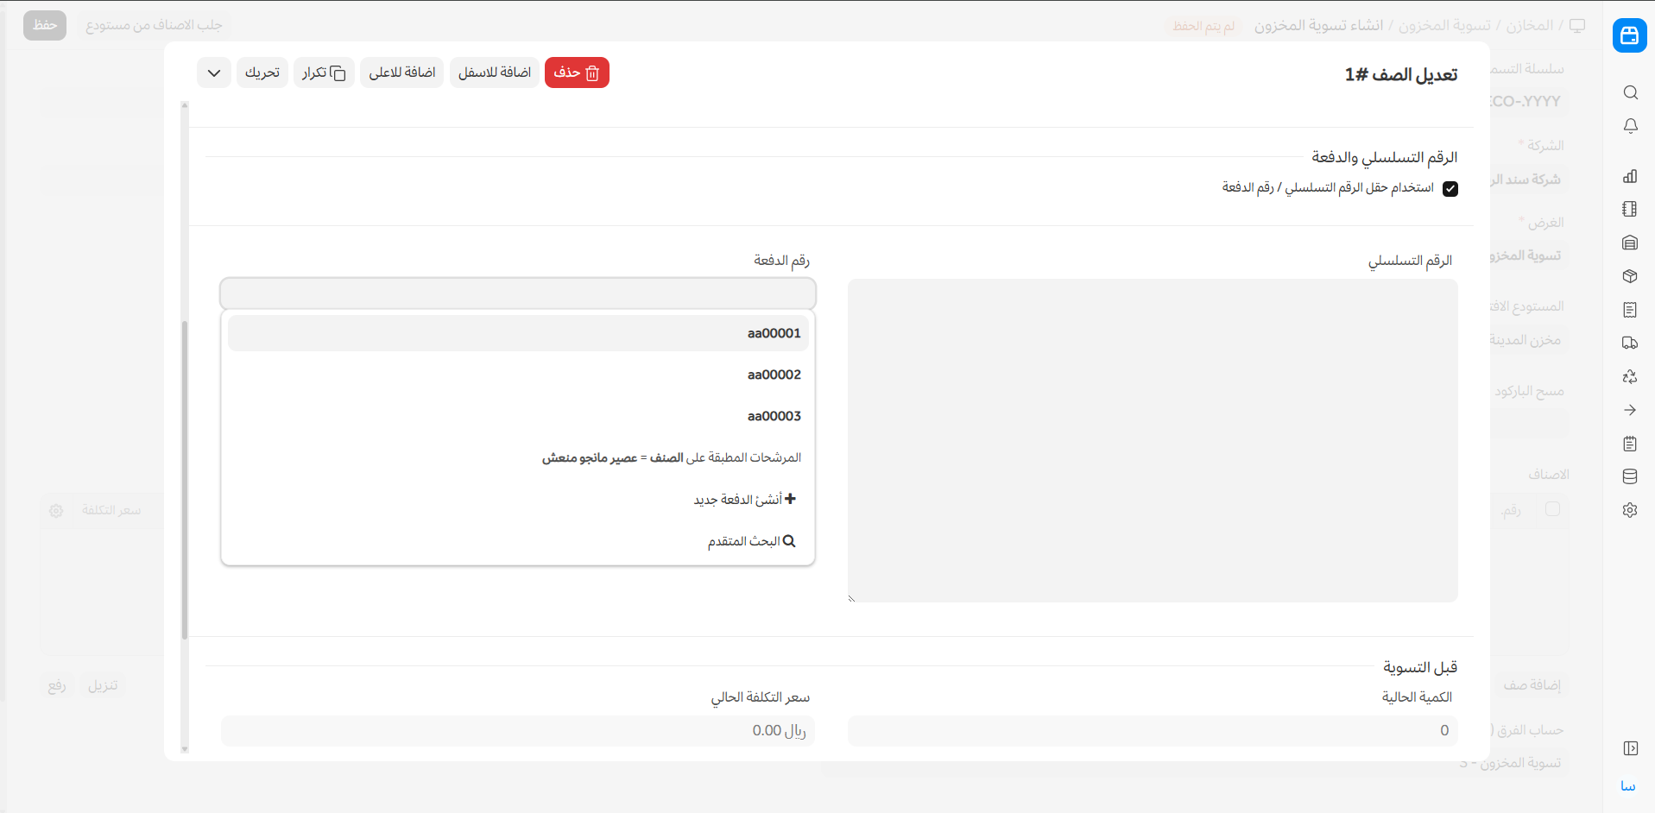Click the batch number input field
1655x813 pixels.
[518, 293]
